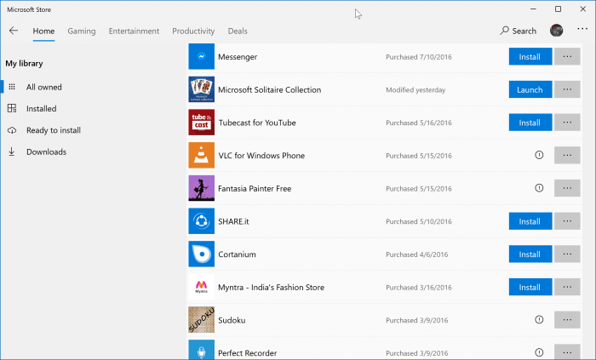Install the Cortanium app
596x360 pixels.
click(x=530, y=254)
